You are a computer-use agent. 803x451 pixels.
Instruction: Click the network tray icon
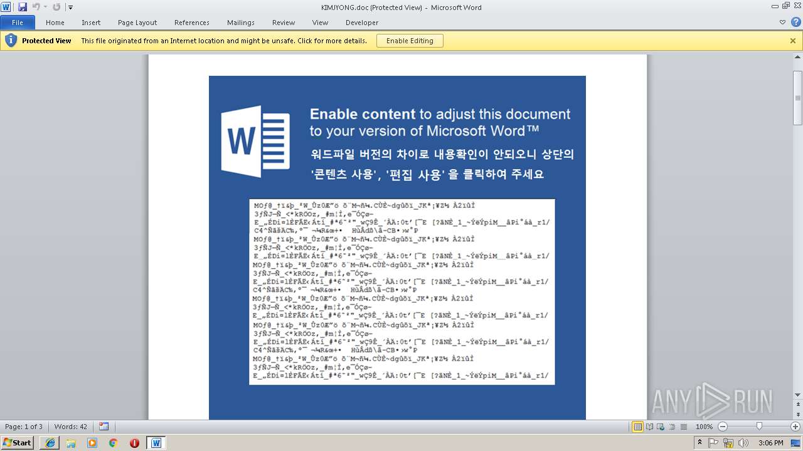(x=728, y=443)
